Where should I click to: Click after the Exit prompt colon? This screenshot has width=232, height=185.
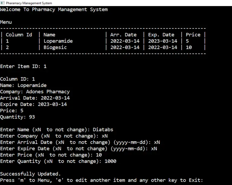pos(205,180)
